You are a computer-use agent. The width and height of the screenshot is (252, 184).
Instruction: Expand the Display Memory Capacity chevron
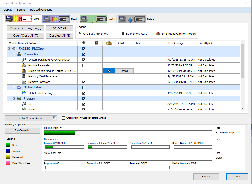pos(54,118)
